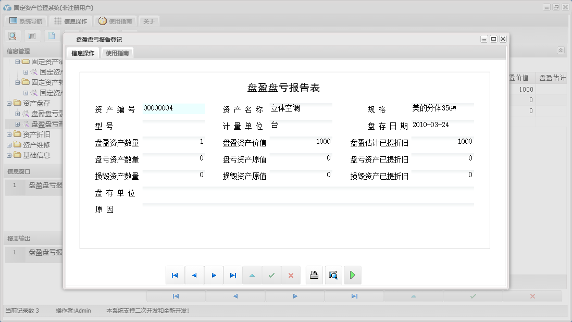Image resolution: width=572 pixels, height=322 pixels.
Task: Select the first record navigation icon
Action: pos(175,275)
